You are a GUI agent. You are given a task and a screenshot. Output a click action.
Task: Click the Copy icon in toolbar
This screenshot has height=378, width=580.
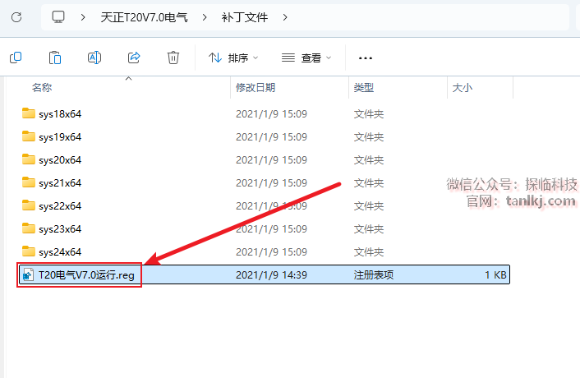[x=15, y=58]
